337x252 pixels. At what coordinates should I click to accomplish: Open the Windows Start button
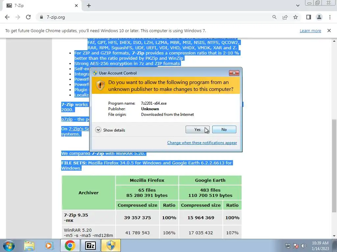9,245
